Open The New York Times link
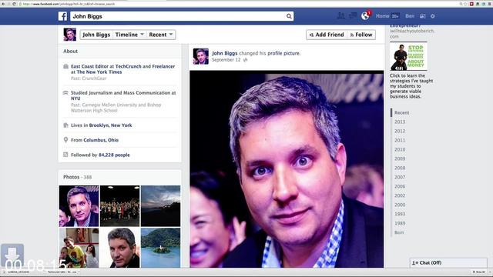This screenshot has height=277, width=493. [x=99, y=72]
